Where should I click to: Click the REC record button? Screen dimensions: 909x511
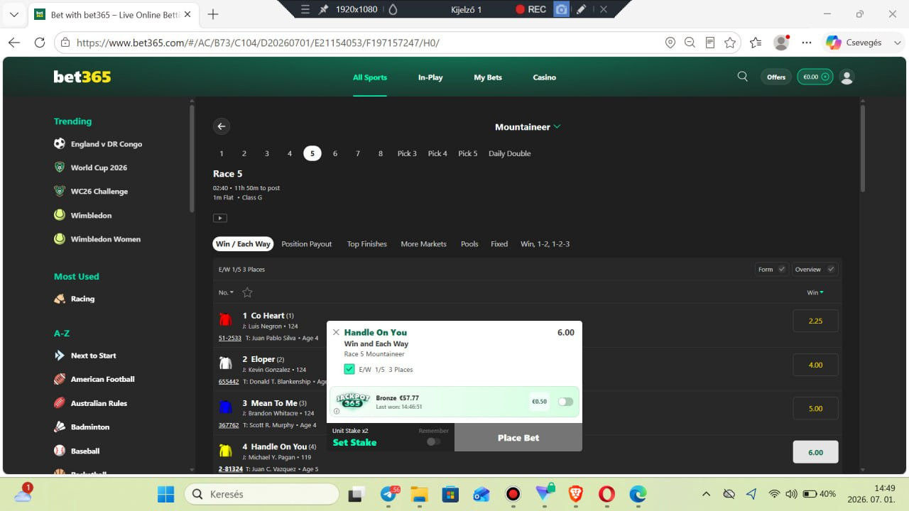[x=531, y=9]
